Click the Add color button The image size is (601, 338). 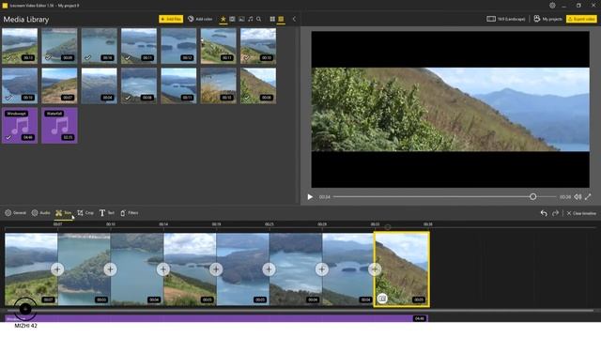200,19
